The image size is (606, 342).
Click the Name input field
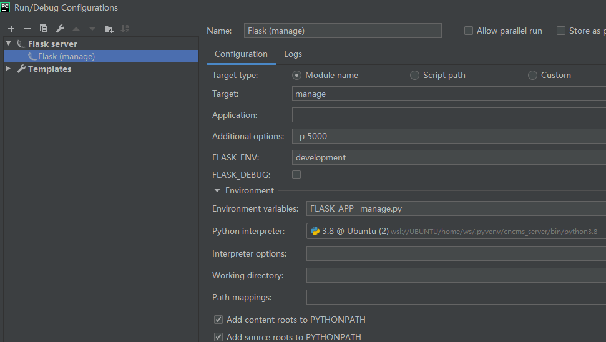tap(343, 31)
